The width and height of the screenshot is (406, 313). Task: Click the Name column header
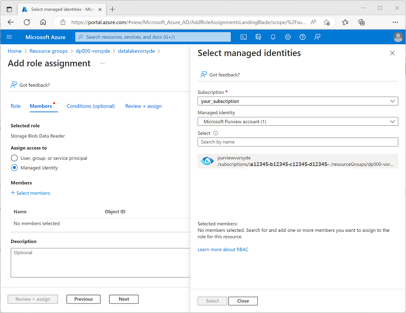(x=20, y=212)
